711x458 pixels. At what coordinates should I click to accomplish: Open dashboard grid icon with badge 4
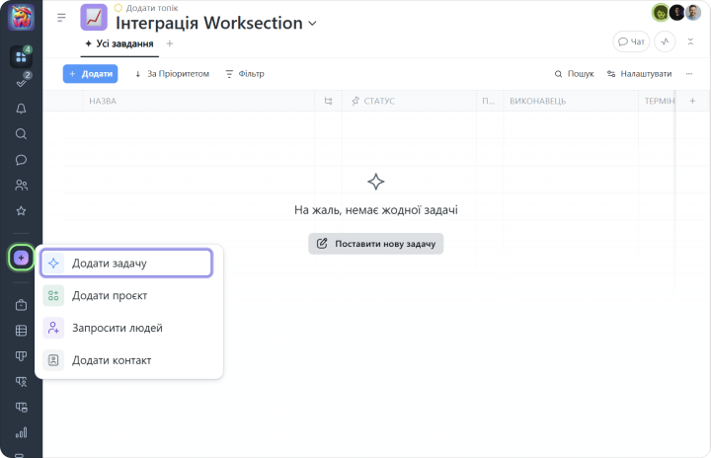click(21, 57)
